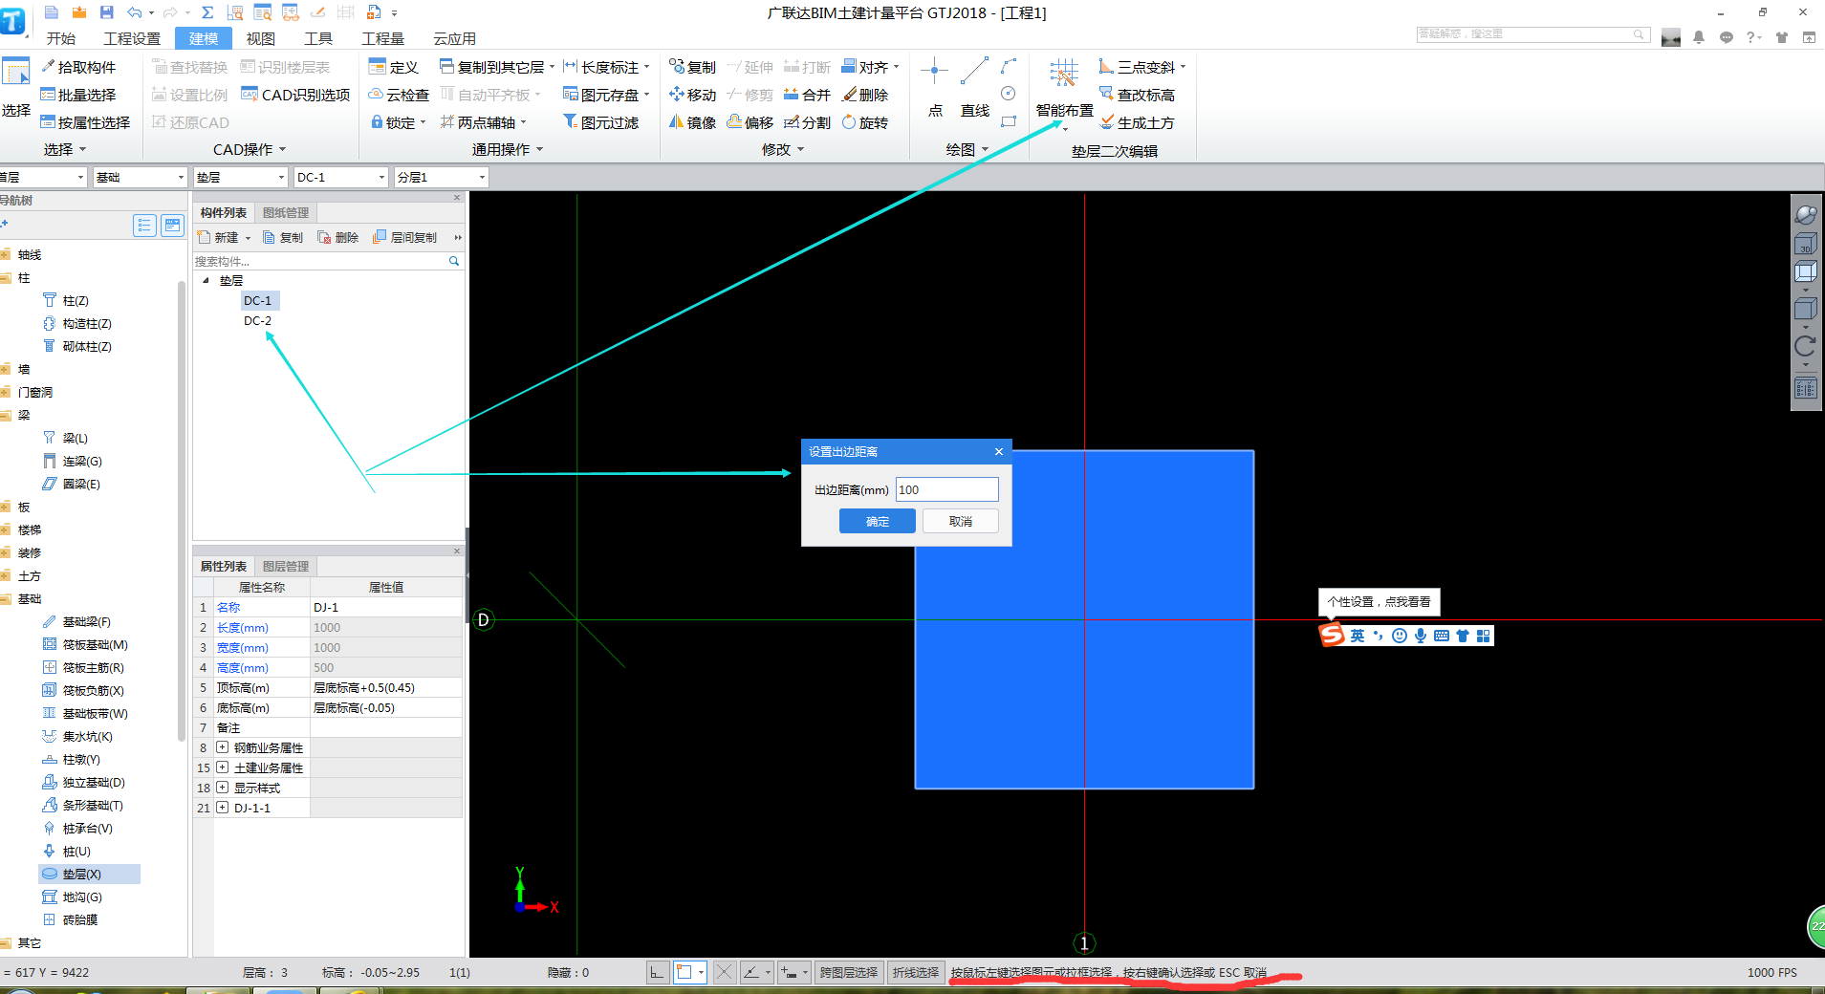Screen dimensions: 1825x994
Task: Switch to the 工程量 ribbon tab
Action: (x=382, y=38)
